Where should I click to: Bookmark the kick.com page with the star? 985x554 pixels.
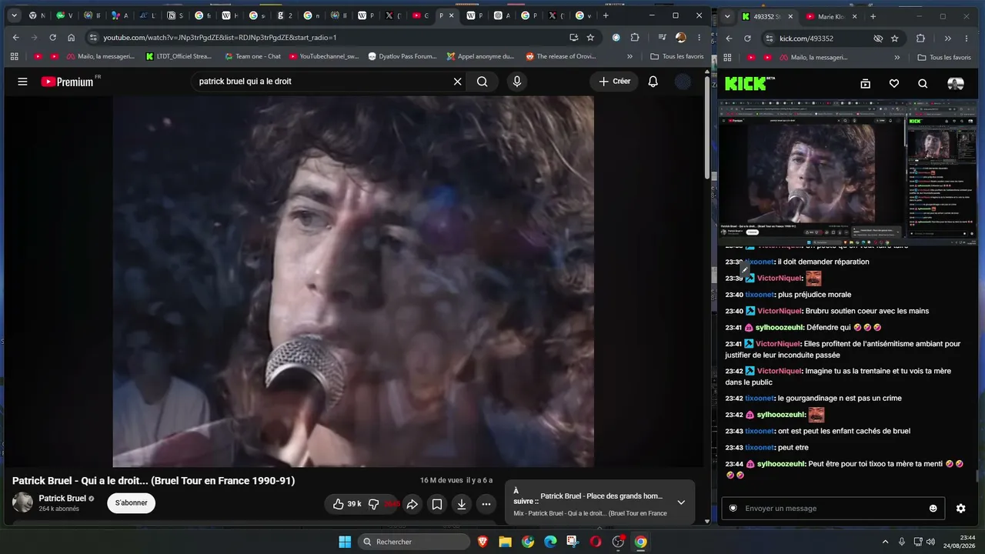coord(894,38)
